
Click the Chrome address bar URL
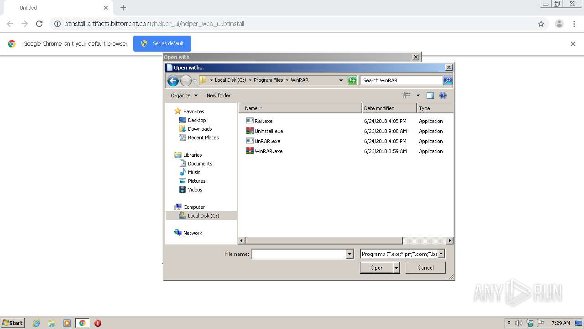[x=154, y=24]
